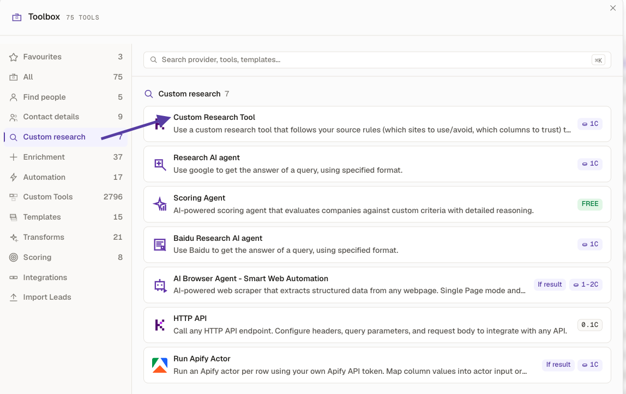Click the Custom Tools icon in sidebar
626x394 pixels.
coord(14,197)
